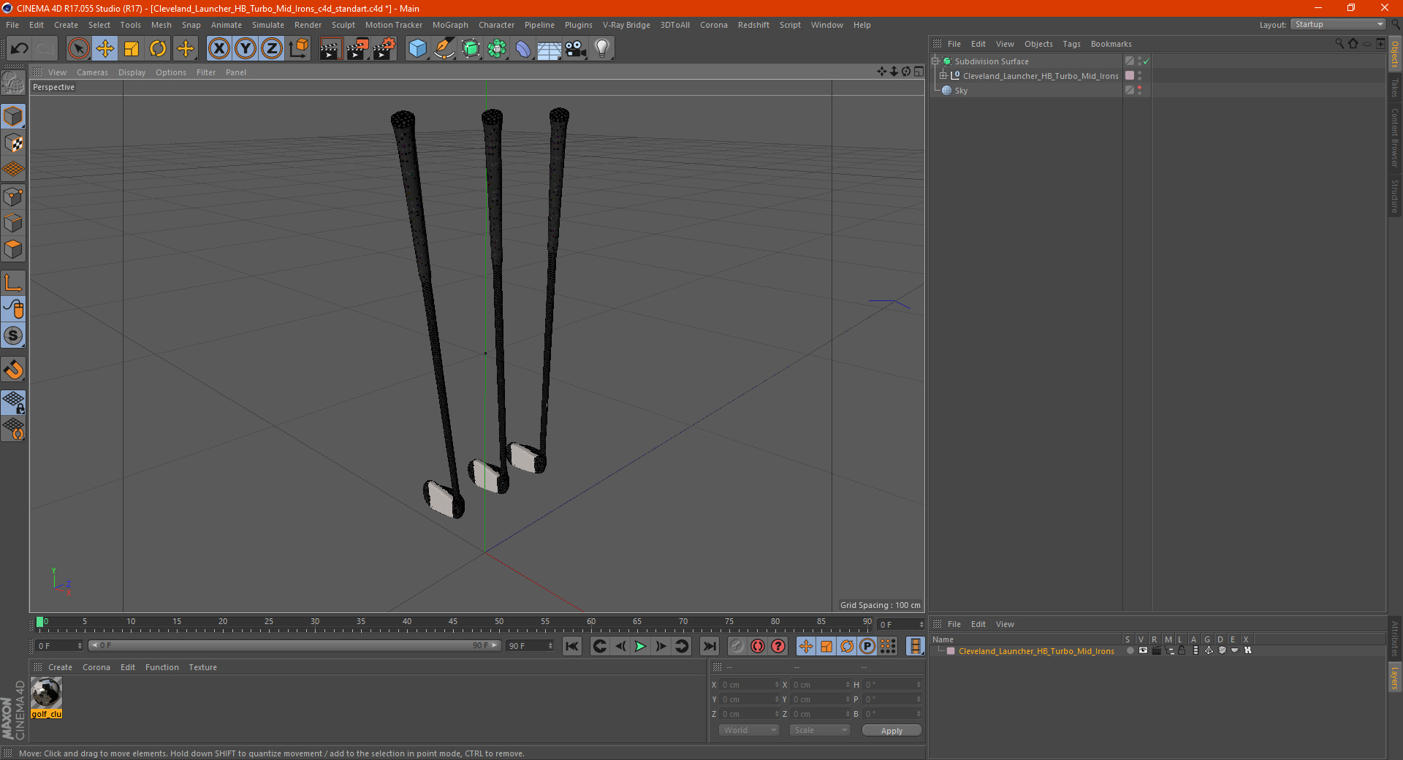The image size is (1403, 760).
Task: Click the Undo arrow icon
Action: click(19, 49)
